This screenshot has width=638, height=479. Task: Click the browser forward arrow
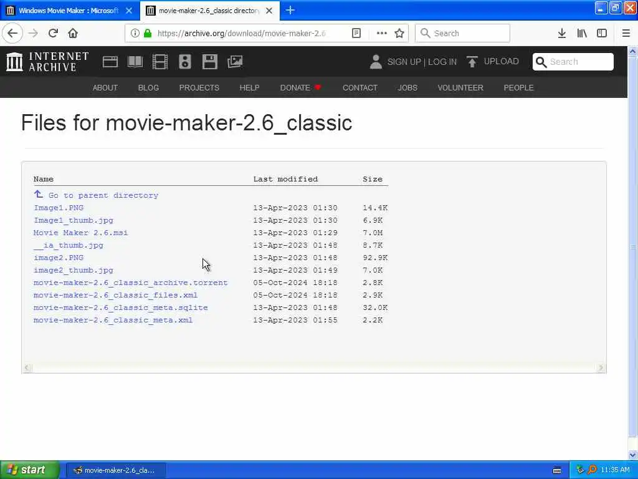34,33
